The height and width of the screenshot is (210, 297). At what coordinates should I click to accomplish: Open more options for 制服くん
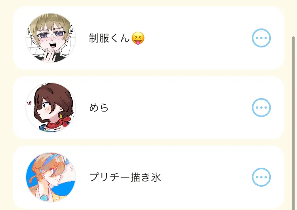[x=261, y=38]
